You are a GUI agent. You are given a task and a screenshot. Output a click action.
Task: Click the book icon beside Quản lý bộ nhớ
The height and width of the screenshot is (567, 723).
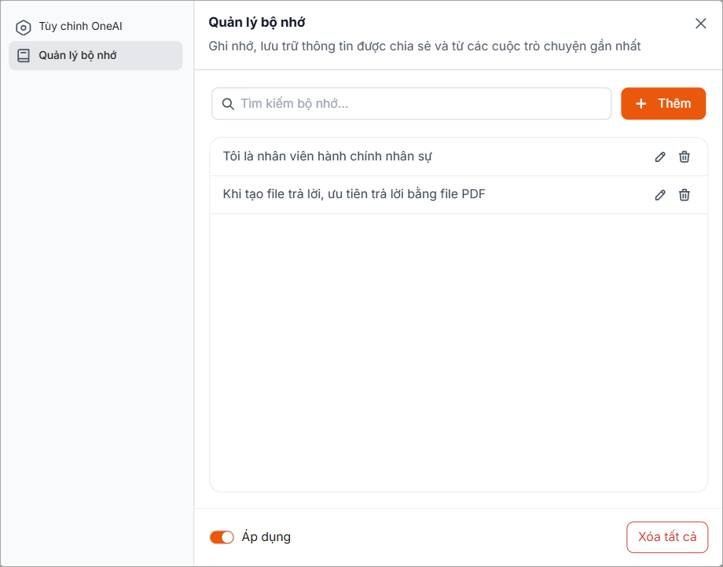[24, 56]
